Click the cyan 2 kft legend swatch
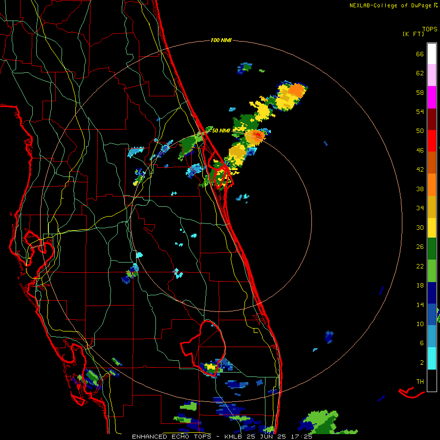Image resolution: width=440 pixels, height=440 pixels. [432, 358]
